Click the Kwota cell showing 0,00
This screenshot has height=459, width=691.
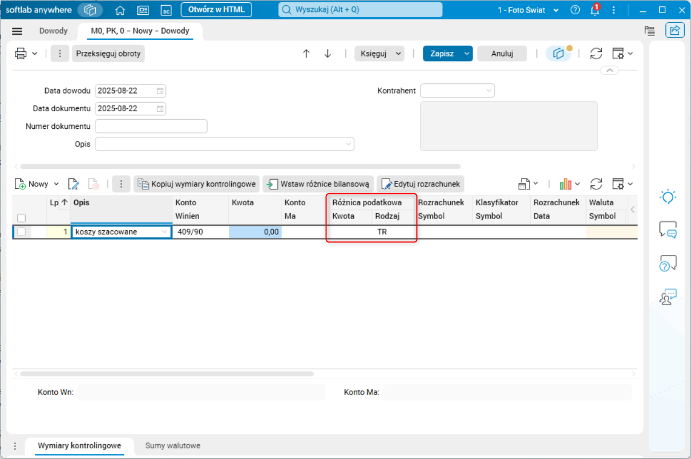click(x=255, y=231)
